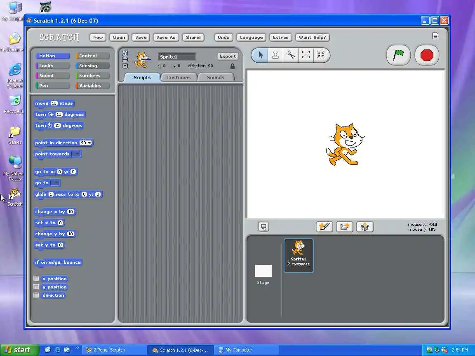Click the Open button
475x356 pixels.
pos(119,37)
